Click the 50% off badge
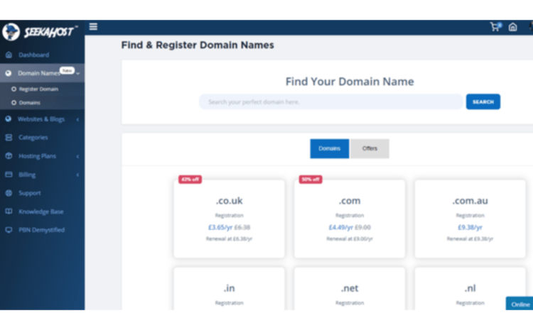The image size is (533, 330). click(311, 180)
